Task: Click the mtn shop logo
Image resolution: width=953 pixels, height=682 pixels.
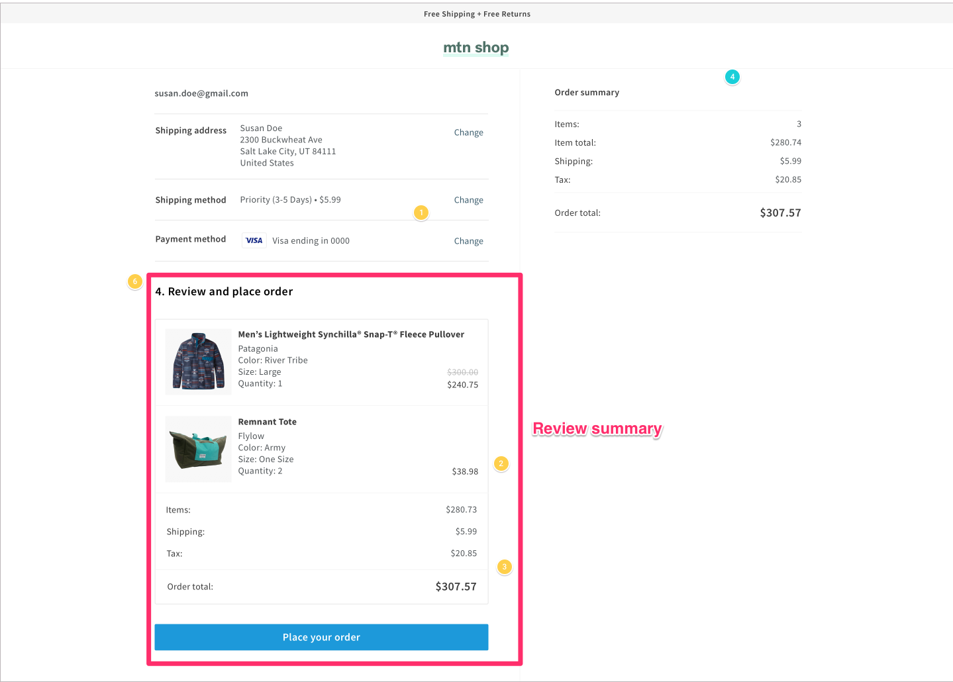Action: click(476, 47)
